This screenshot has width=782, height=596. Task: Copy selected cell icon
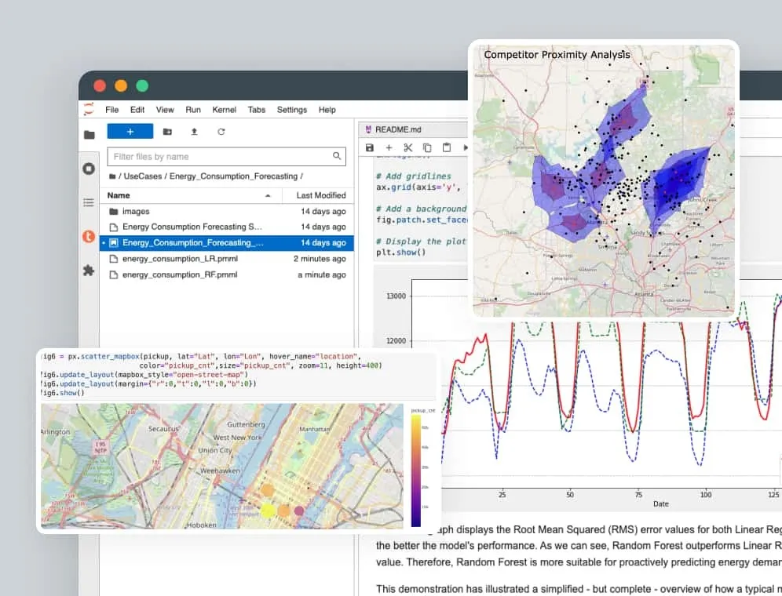(x=427, y=147)
